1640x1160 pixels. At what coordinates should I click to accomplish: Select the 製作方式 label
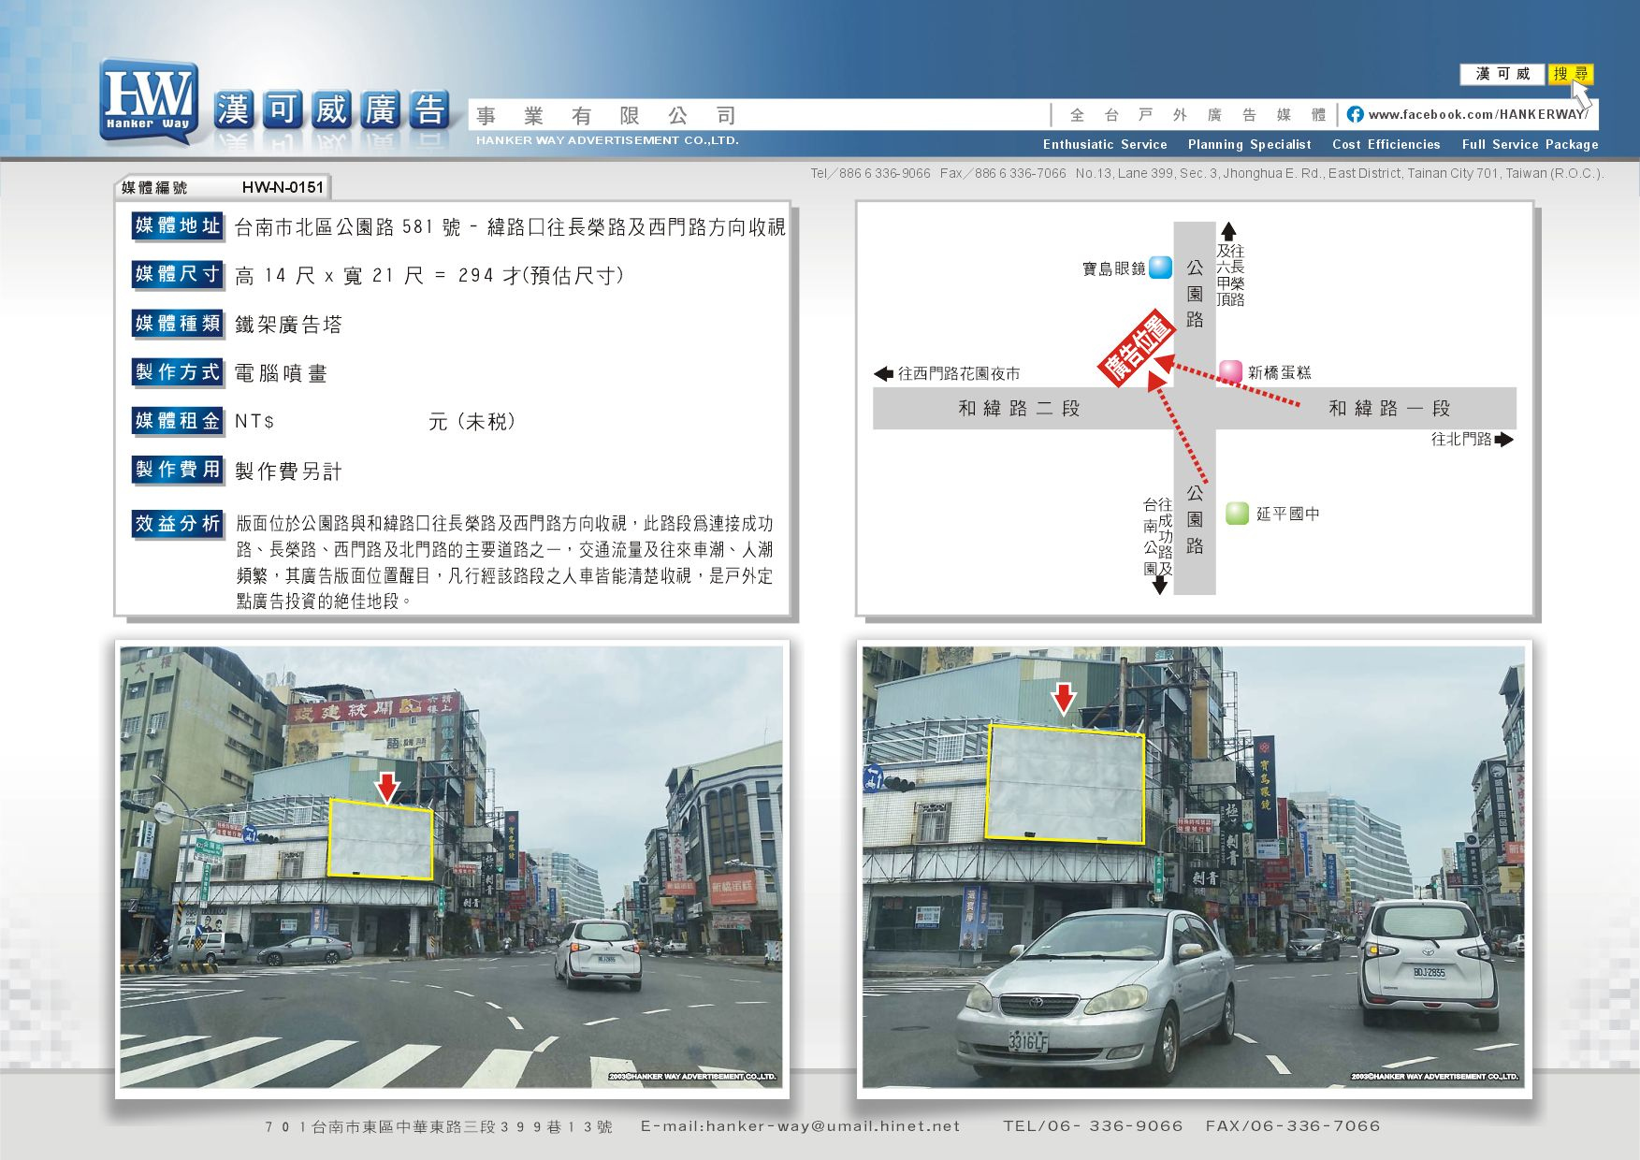178,372
